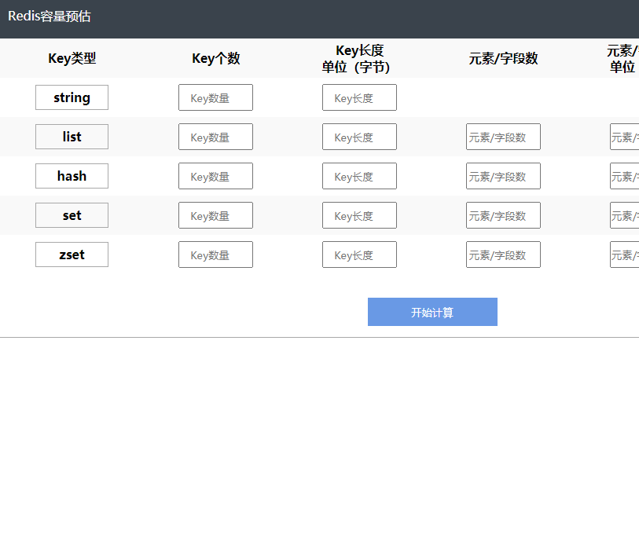
Task: Click the list Key长度 input field
Action: point(359,137)
